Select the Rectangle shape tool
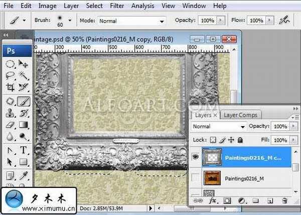This screenshot has height=215, width=301. tap(23, 162)
